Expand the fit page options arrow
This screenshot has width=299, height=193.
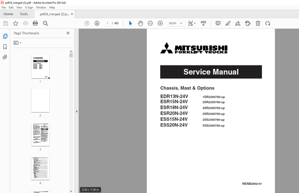195,23
